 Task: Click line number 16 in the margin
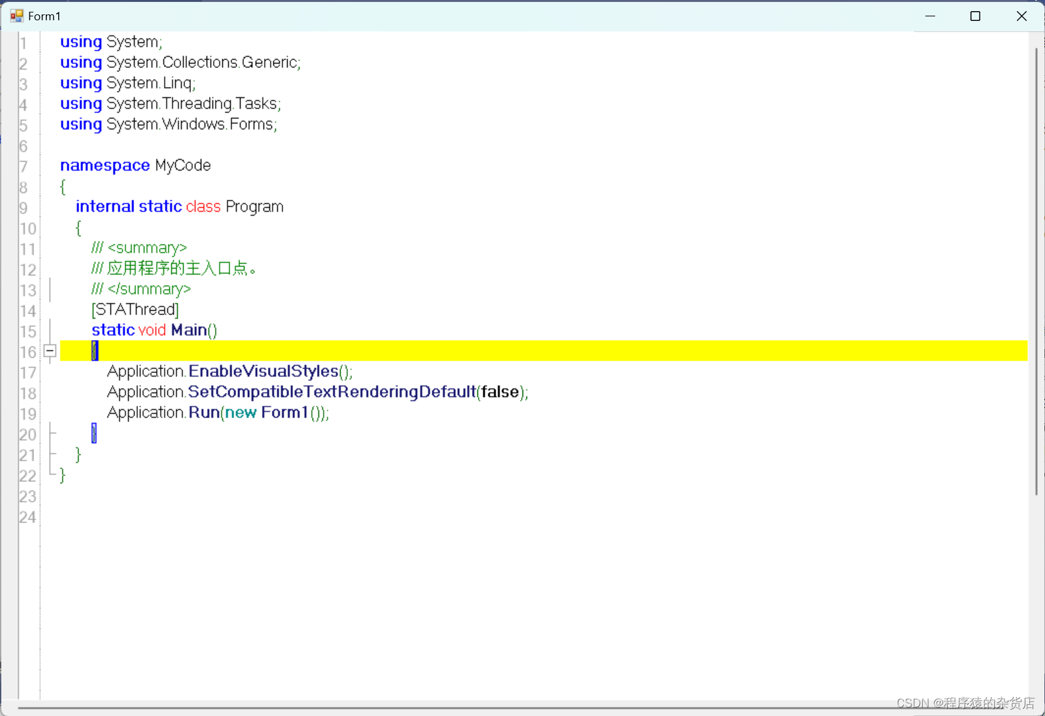[x=27, y=352]
